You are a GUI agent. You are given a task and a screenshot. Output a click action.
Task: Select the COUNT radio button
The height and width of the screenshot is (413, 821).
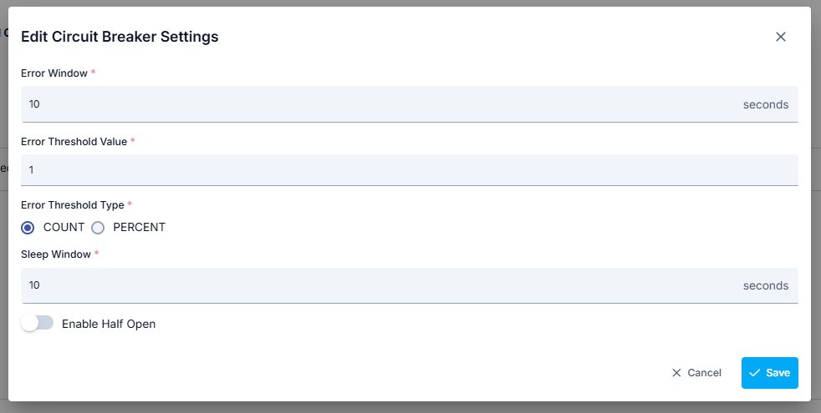(x=28, y=227)
